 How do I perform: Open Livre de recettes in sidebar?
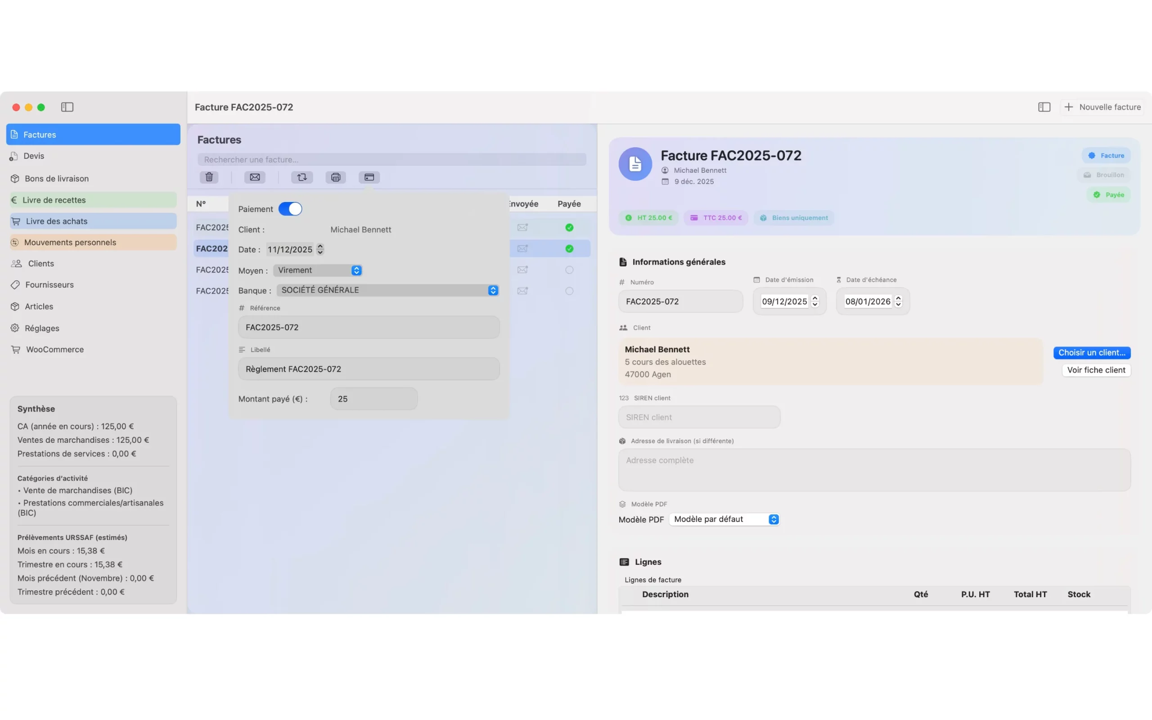point(54,200)
